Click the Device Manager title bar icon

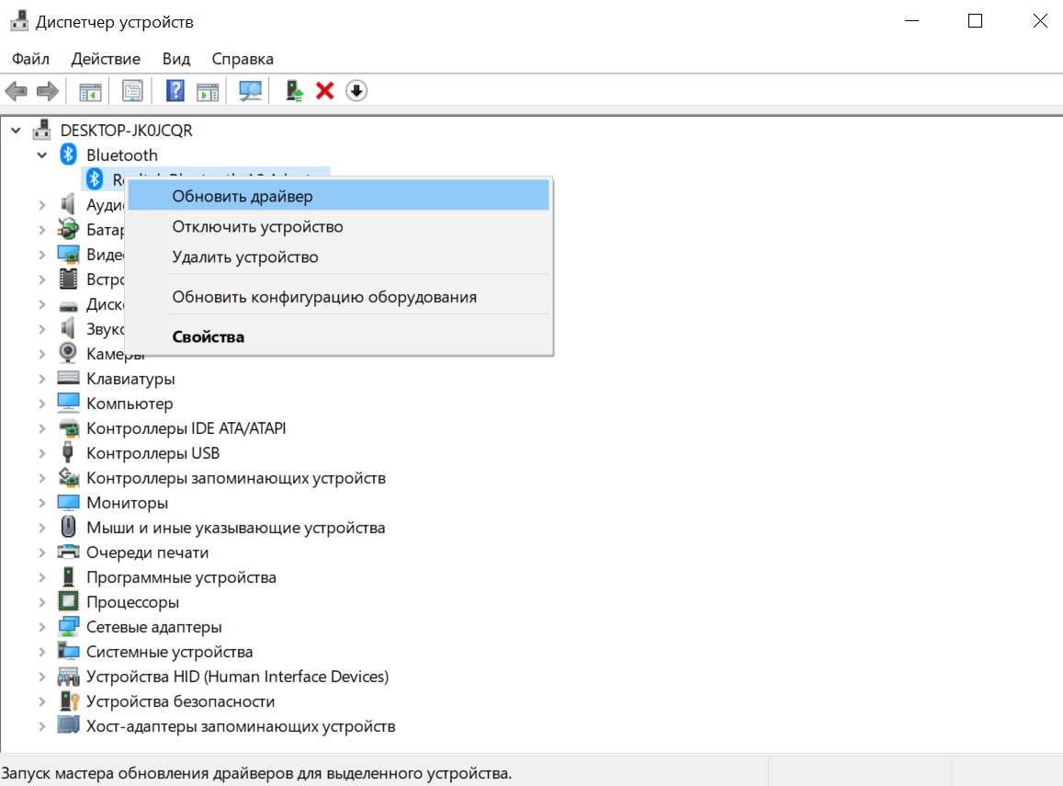tap(19, 21)
